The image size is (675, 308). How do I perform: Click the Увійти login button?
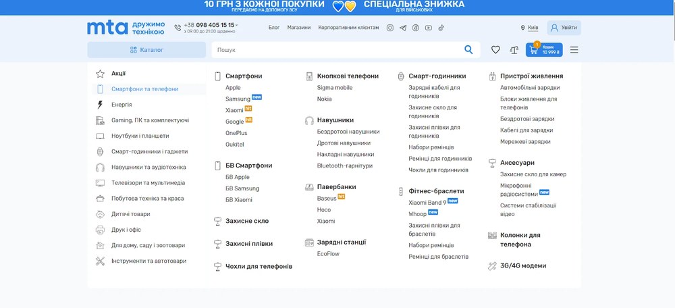point(564,28)
